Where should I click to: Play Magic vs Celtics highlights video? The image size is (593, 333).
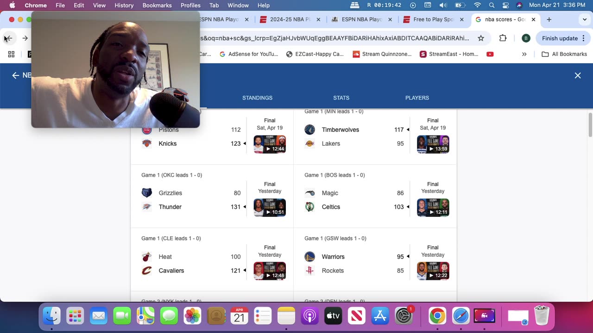pos(433,208)
